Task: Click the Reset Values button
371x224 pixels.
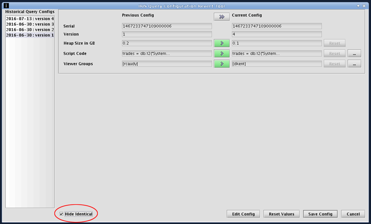Action: (282, 214)
